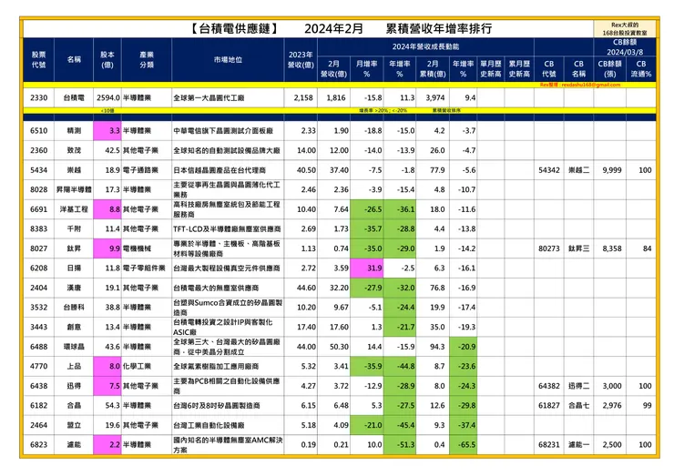Select stock code cell 2404
This screenshot has width=674, height=476.
[38, 288]
